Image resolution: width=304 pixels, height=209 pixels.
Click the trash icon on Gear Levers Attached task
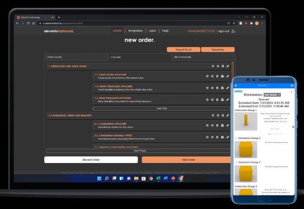pyautogui.click(x=217, y=76)
